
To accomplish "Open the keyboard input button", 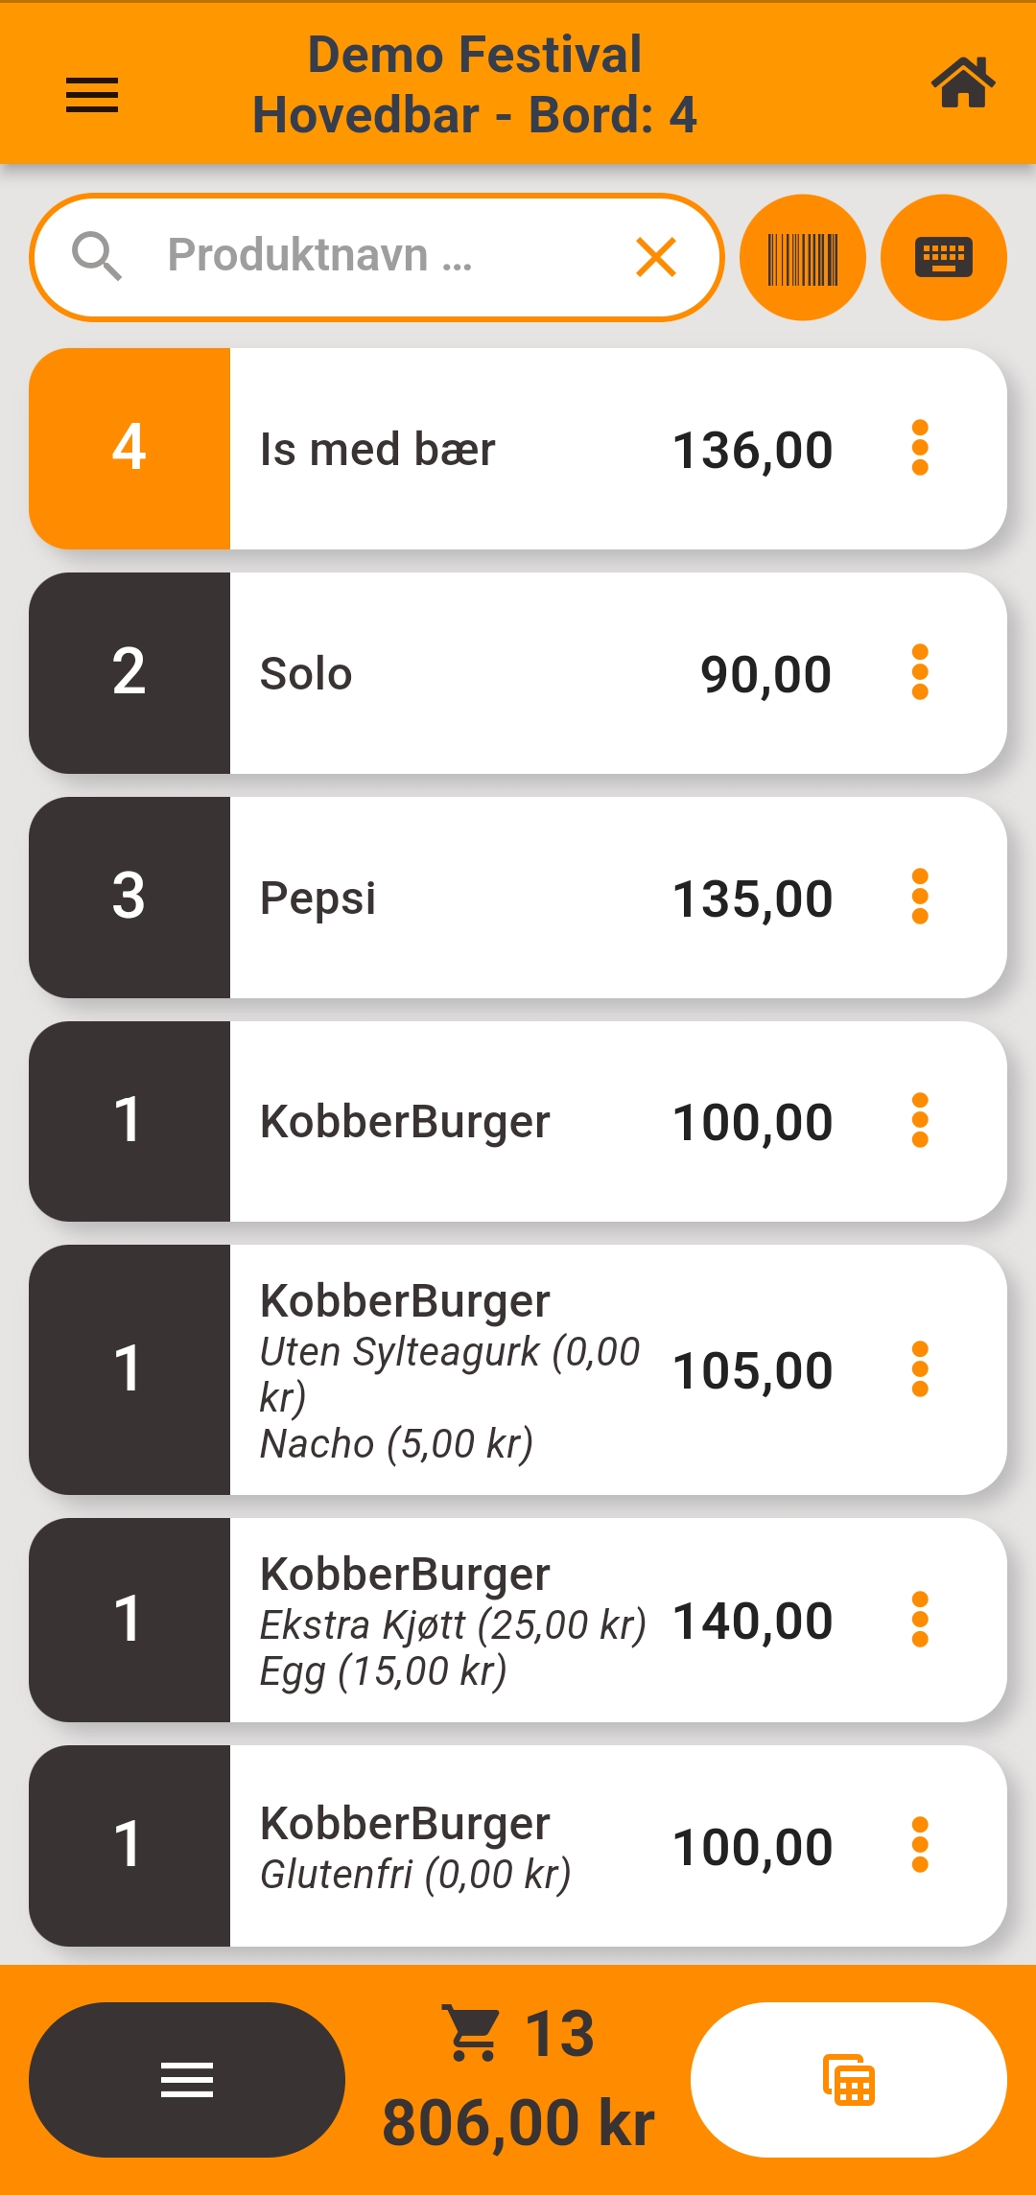I will [x=944, y=257].
